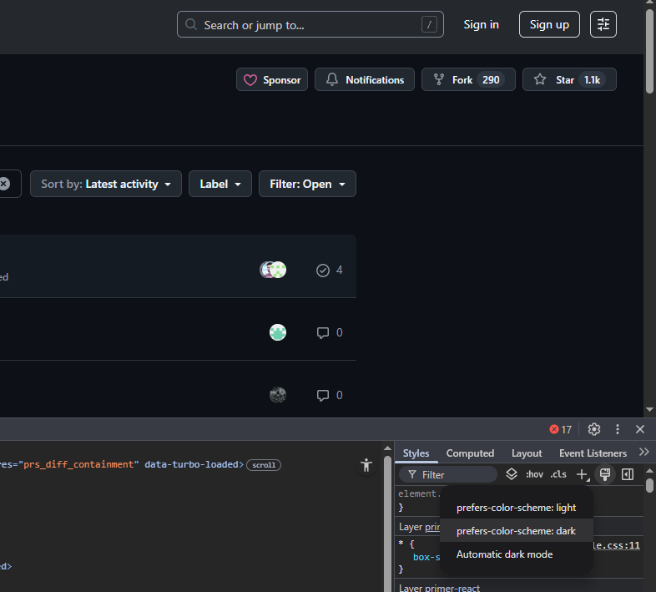The width and height of the screenshot is (656, 592).
Task: Click the scroll badge in Elements panel
Action: [264, 465]
